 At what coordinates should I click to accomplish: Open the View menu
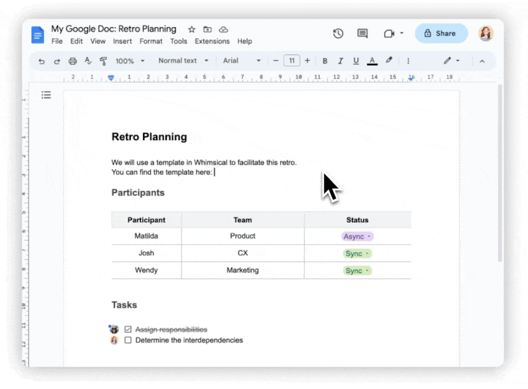97,41
